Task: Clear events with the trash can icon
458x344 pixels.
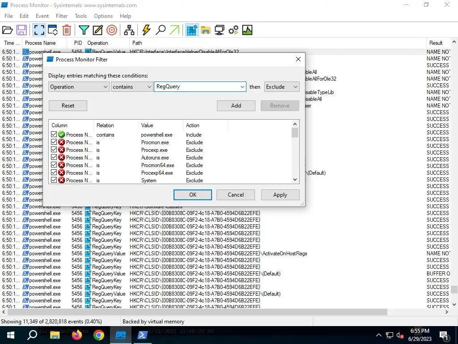Action: click(67, 30)
